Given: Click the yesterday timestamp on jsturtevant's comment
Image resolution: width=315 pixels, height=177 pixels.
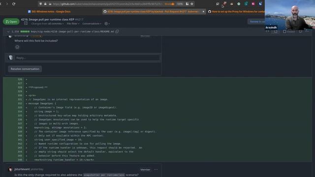Looking at the screenshot, I should tap(37, 169).
